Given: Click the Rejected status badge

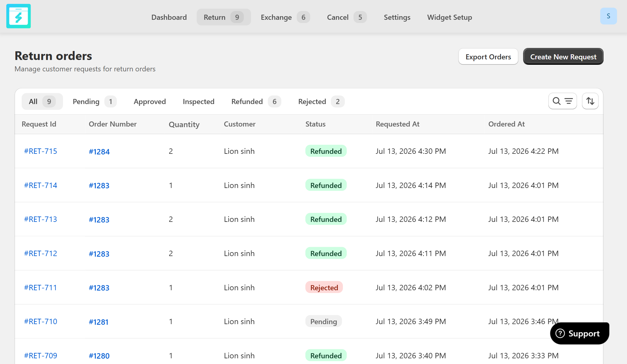Looking at the screenshot, I should [324, 288].
